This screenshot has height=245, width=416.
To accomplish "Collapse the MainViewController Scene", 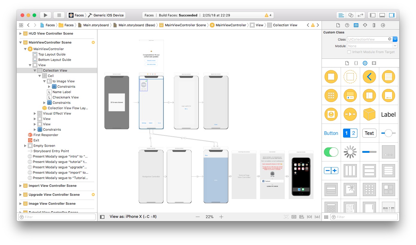I will click(21, 42).
